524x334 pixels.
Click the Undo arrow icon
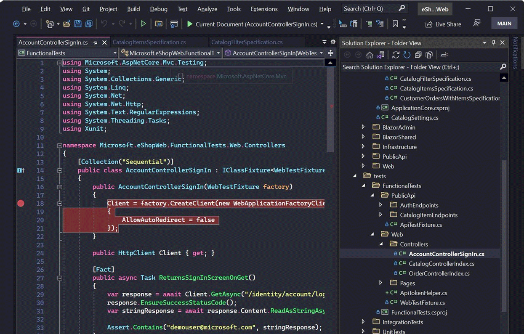(x=104, y=24)
